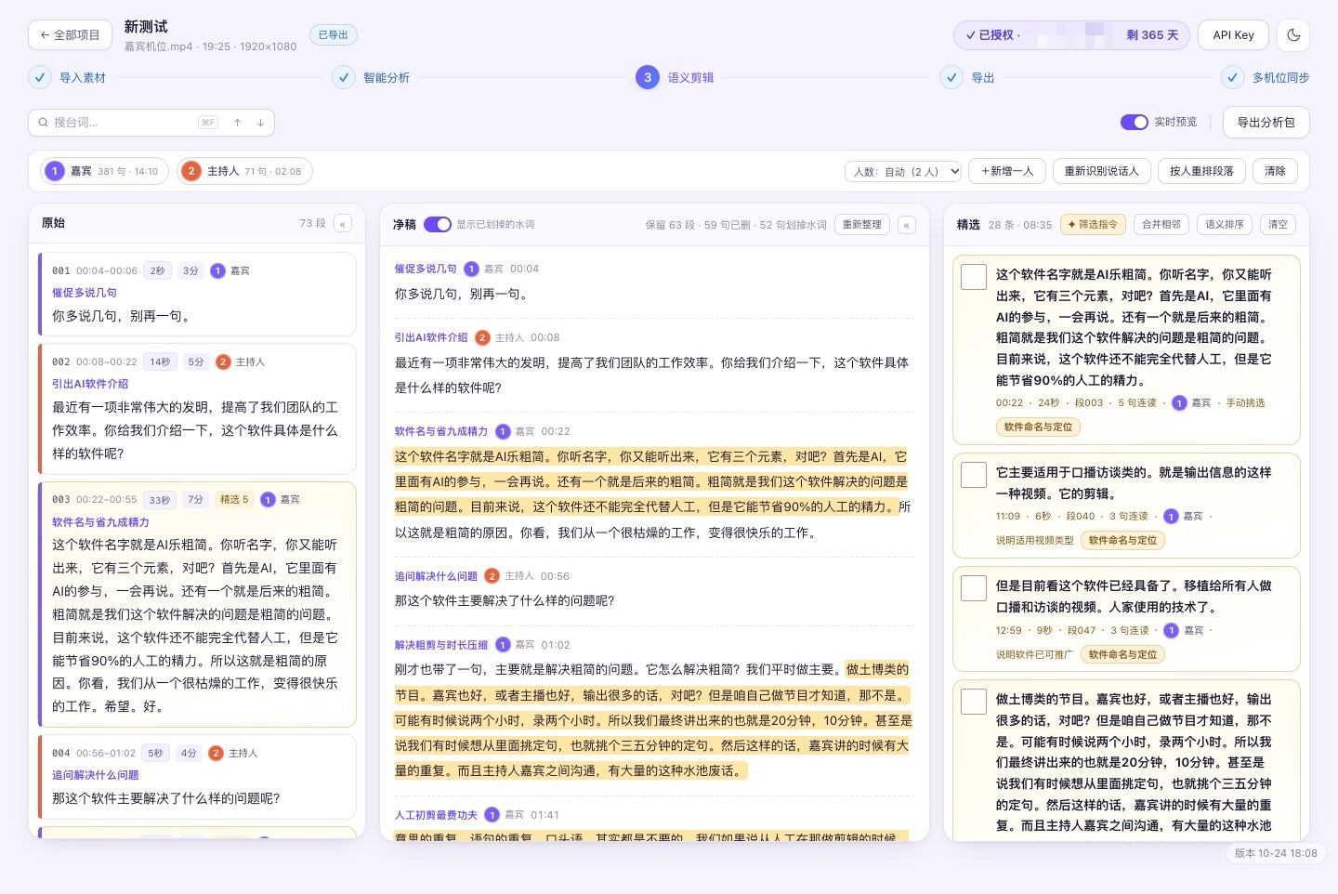Click next search result down arrow
The image size is (1338, 894).
pos(260,123)
